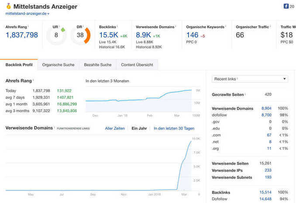Viewport: 296px width, 203px height.
Task: Click the Traffic value $18
Action: point(286,35)
